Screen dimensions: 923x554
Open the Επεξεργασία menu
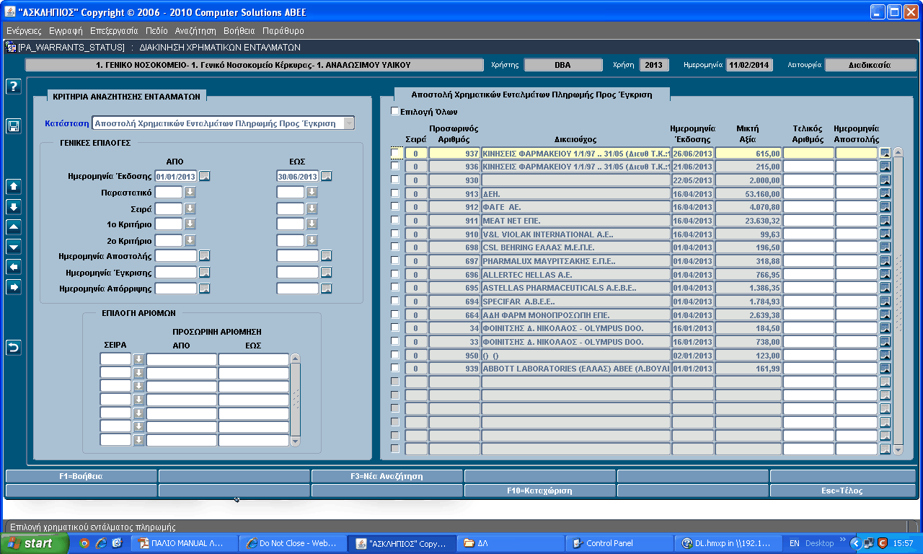coord(114,31)
